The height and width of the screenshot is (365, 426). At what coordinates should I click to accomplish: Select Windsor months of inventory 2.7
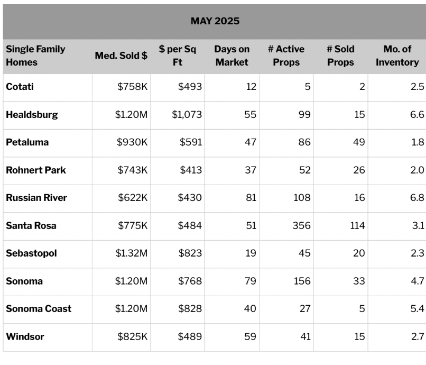(x=418, y=337)
